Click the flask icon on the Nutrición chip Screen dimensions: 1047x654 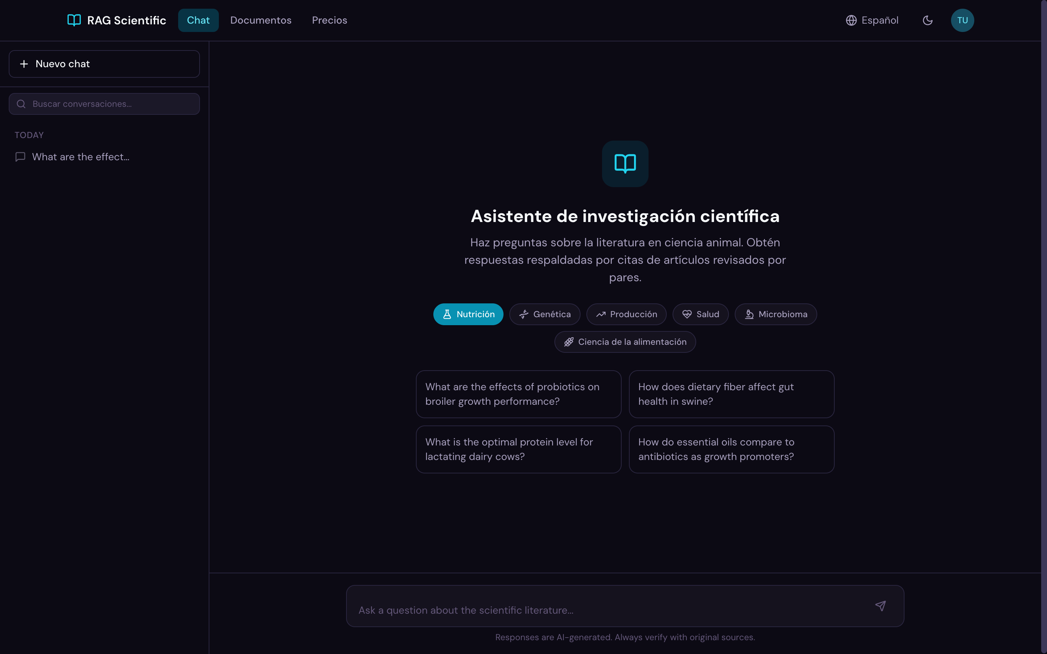click(448, 314)
